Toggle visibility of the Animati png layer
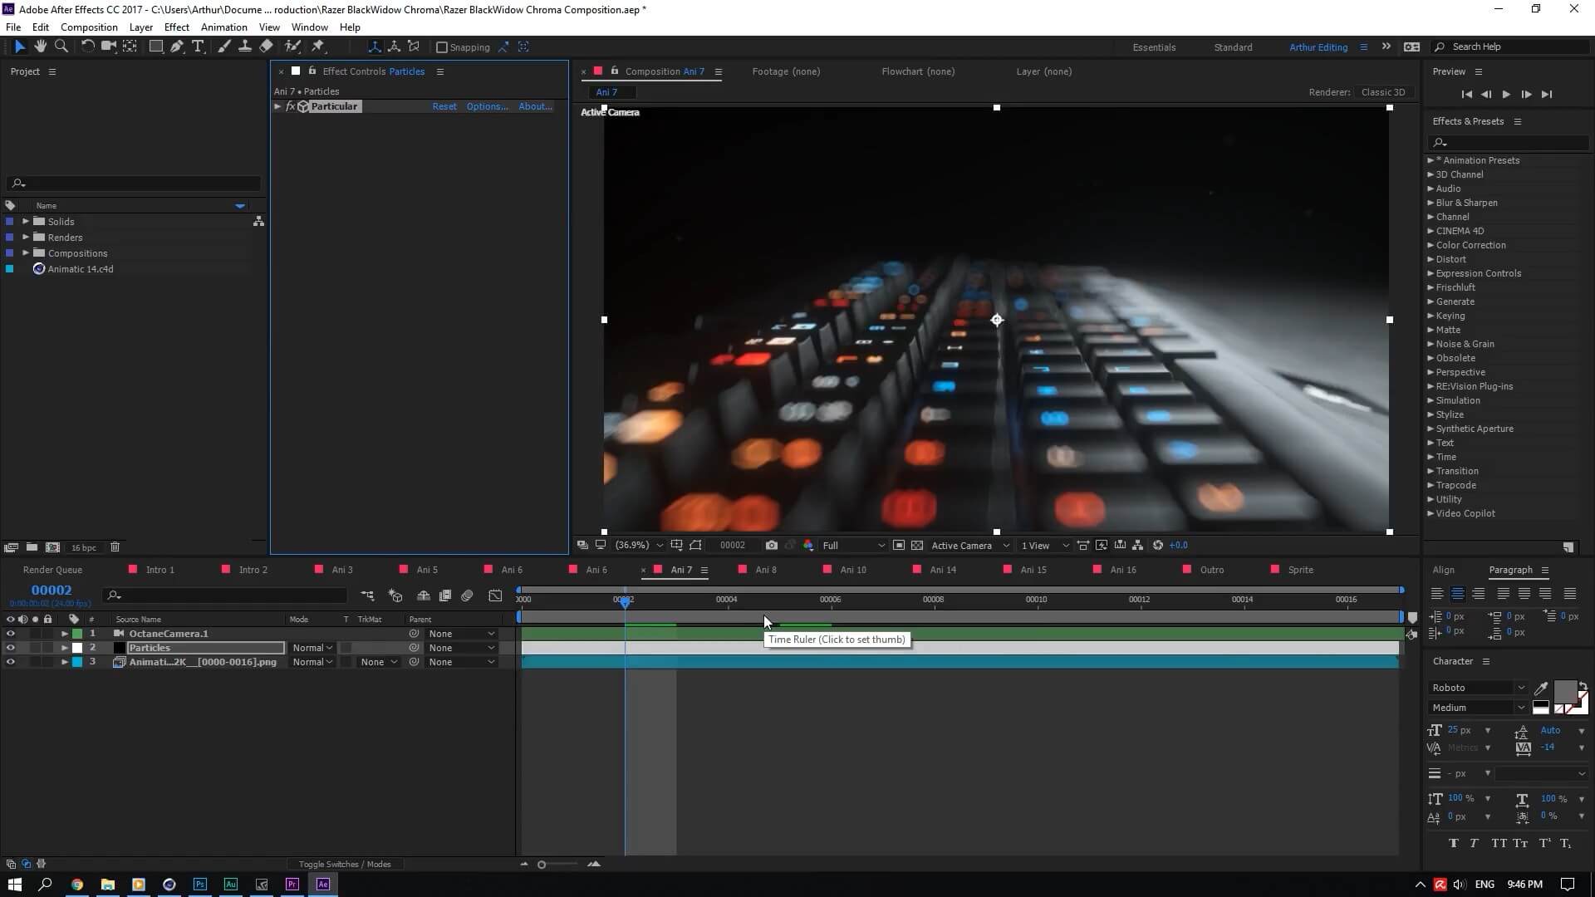This screenshot has width=1595, height=897. coord(10,662)
